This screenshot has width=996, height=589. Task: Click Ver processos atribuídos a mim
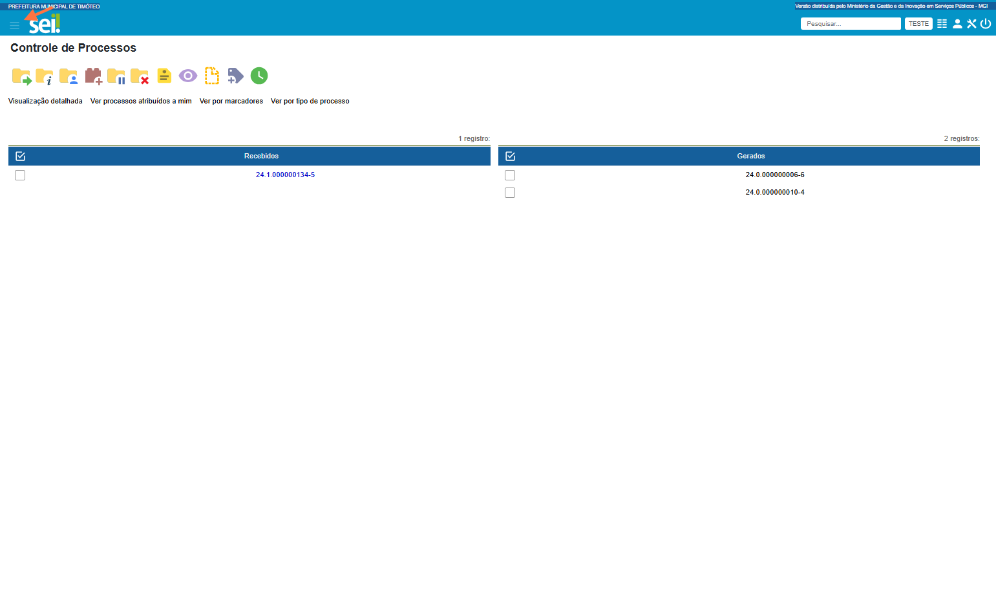tap(141, 101)
